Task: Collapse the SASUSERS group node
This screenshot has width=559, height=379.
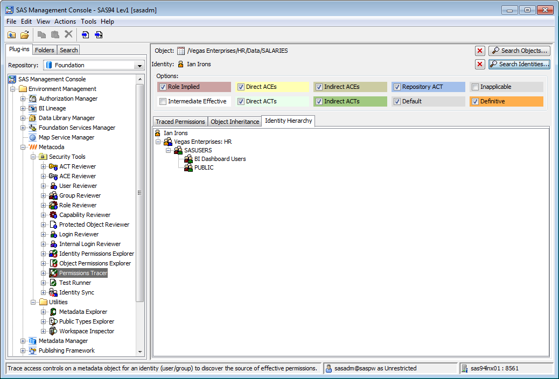Action: click(169, 150)
